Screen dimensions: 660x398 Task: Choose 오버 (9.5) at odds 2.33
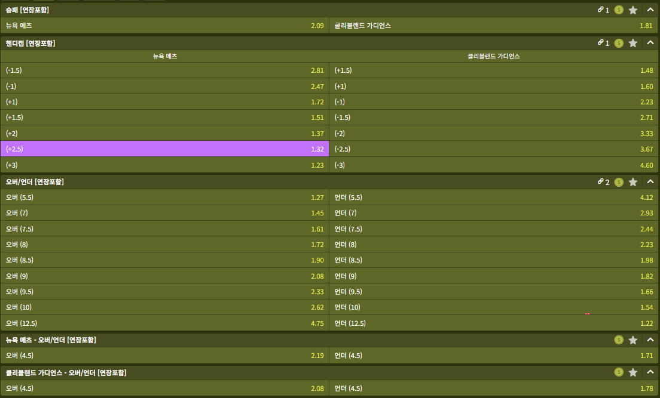pos(164,291)
